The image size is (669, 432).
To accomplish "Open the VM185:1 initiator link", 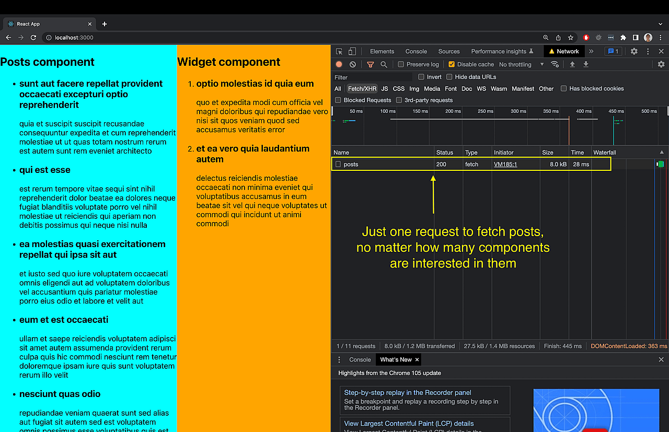I will (505, 164).
